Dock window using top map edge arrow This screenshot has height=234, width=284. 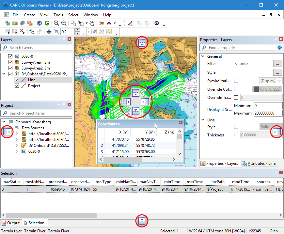[x=142, y=42]
